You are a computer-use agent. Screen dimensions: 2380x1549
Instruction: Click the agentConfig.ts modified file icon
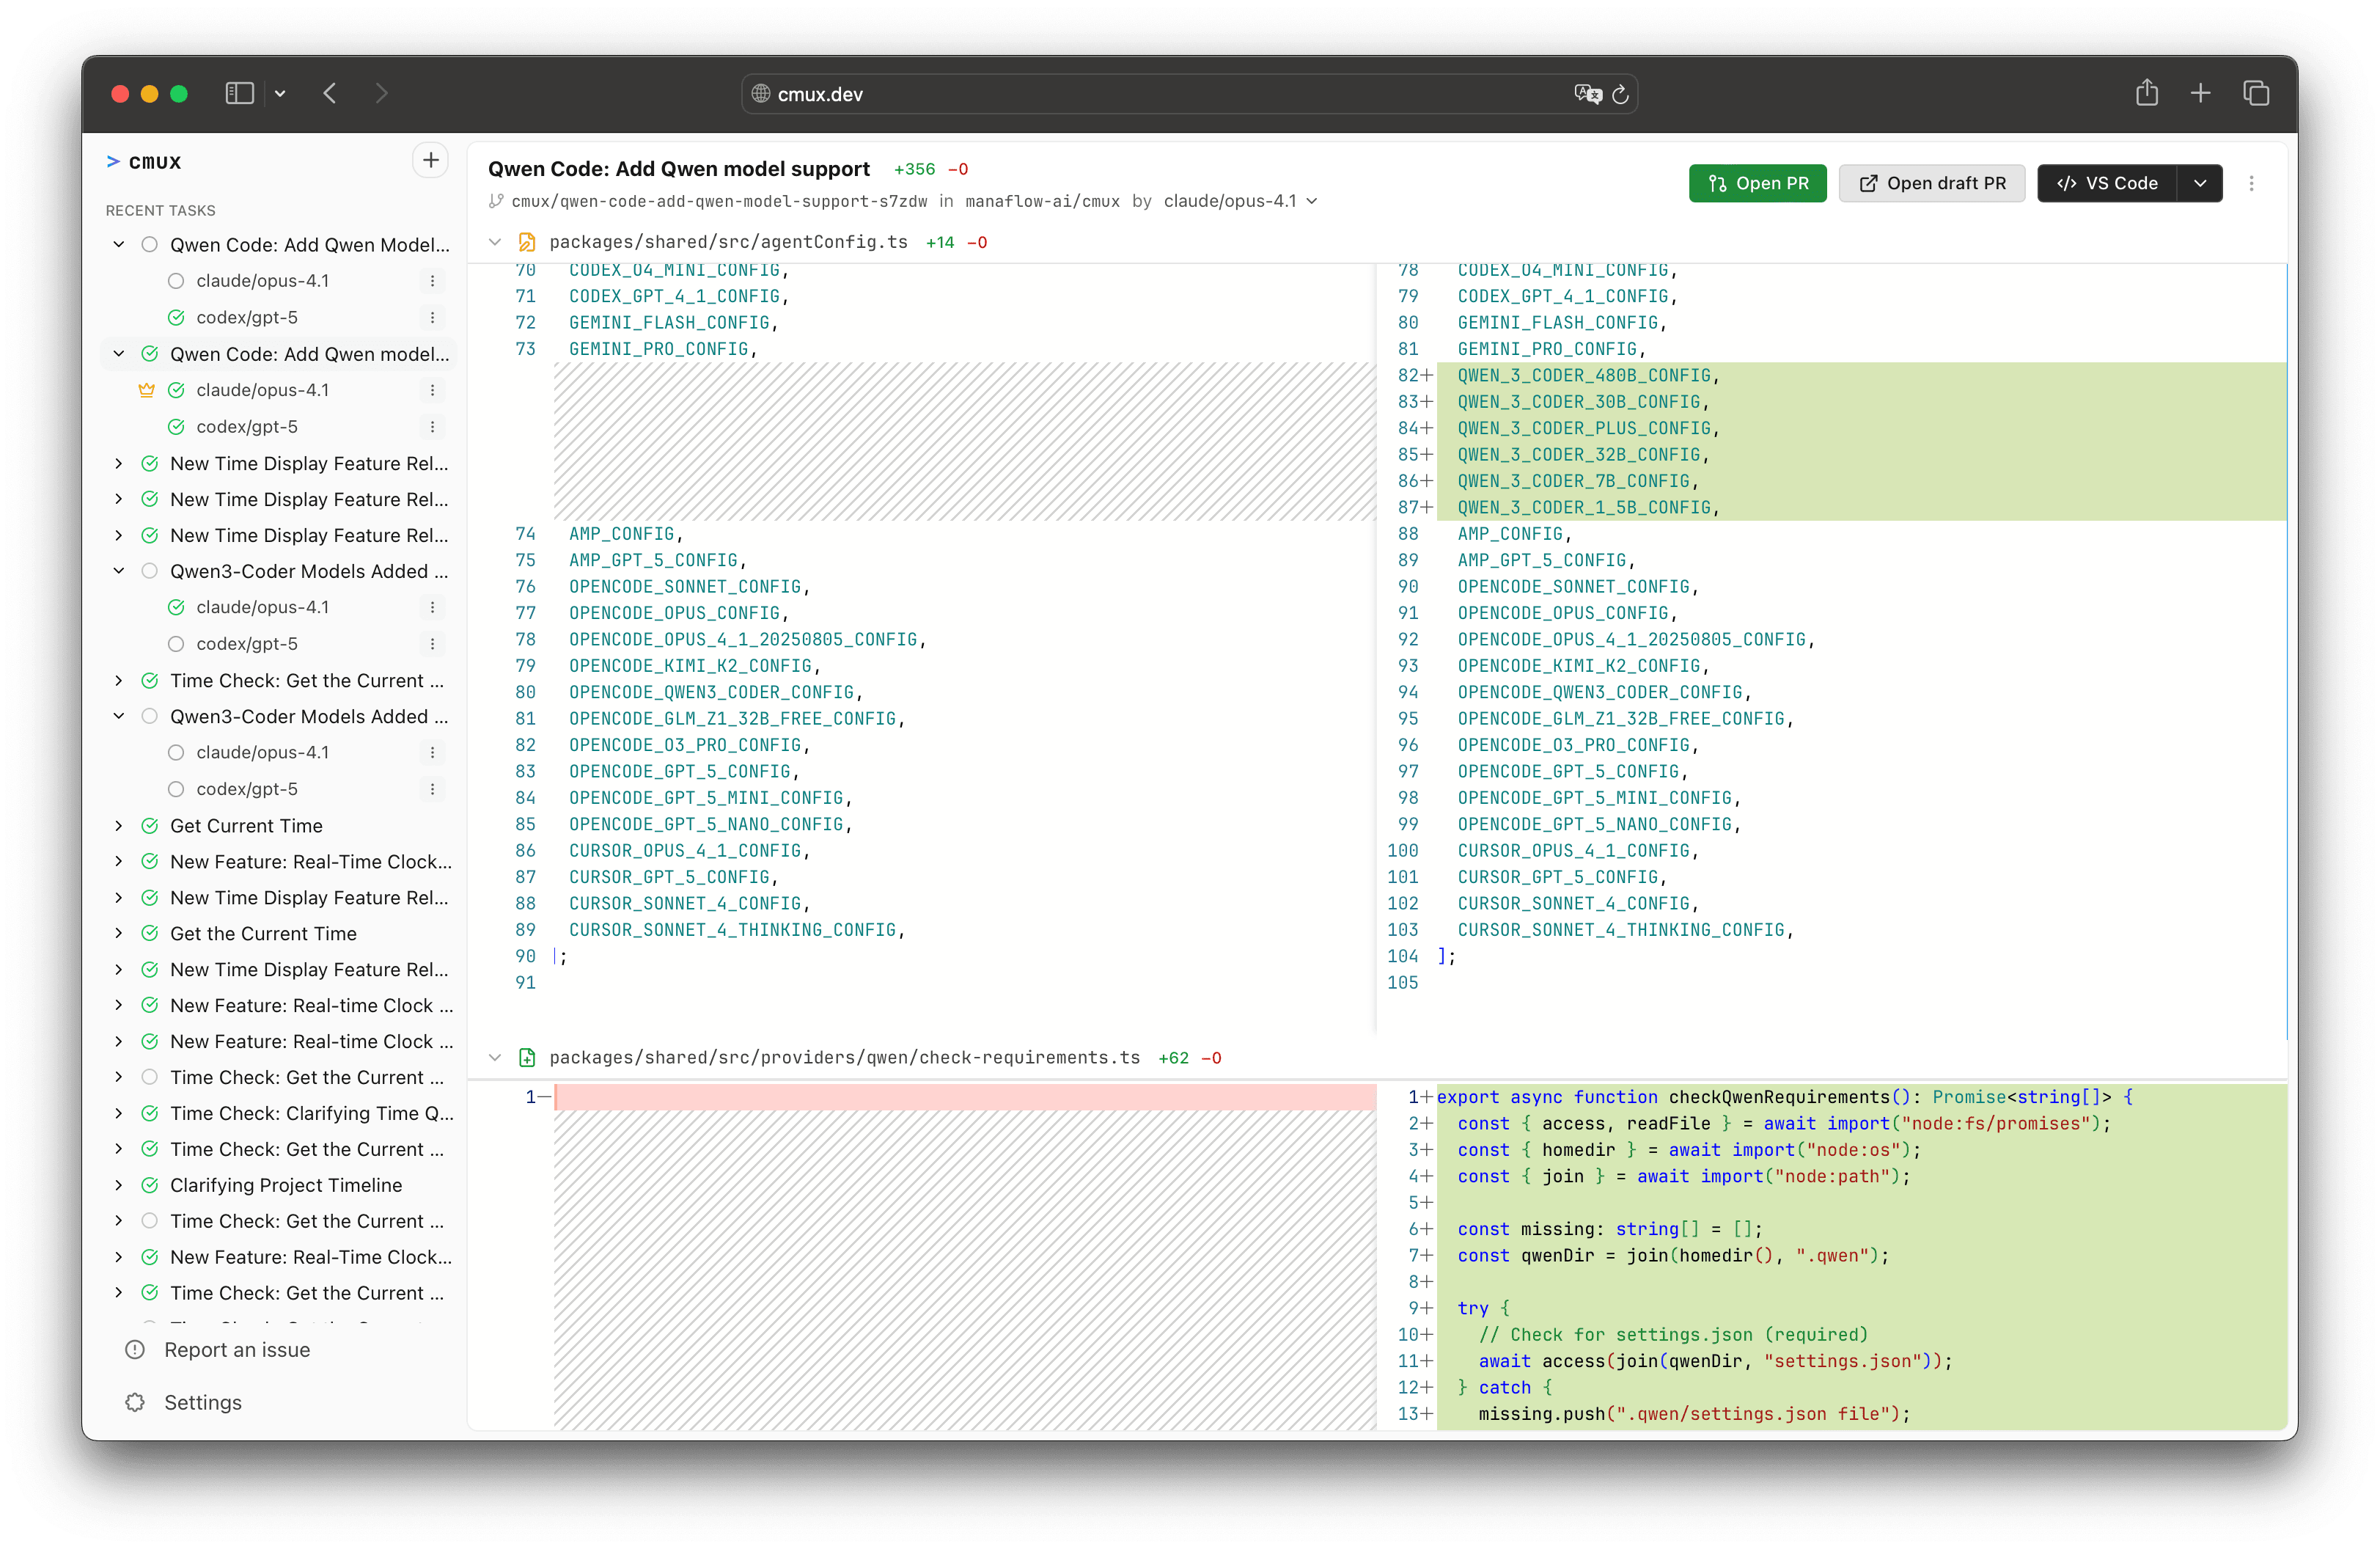tap(527, 242)
